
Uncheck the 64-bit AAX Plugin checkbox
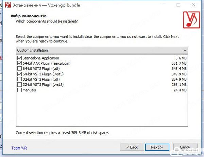19,63
